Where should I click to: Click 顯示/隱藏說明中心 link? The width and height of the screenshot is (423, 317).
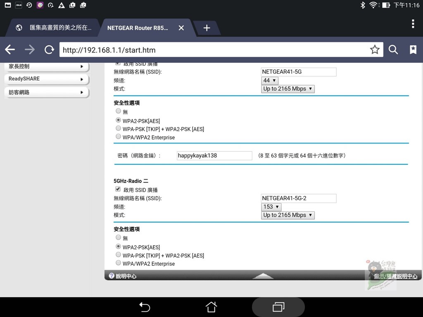click(x=396, y=276)
